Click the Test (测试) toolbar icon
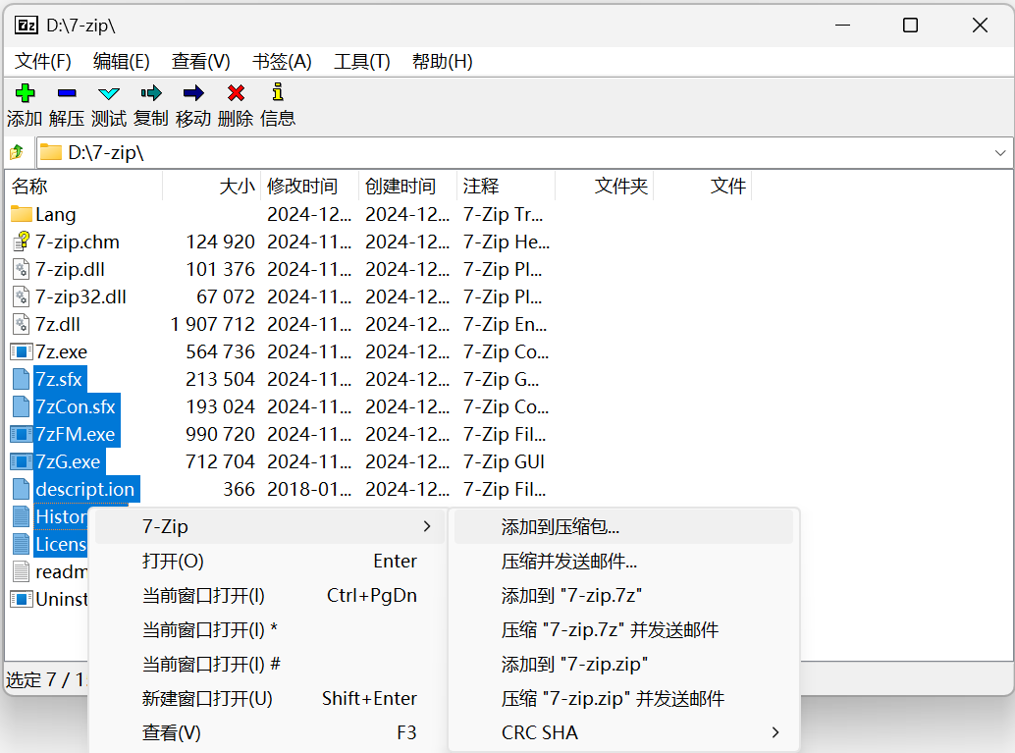Viewport: 1015px width, 753px height. (x=109, y=93)
